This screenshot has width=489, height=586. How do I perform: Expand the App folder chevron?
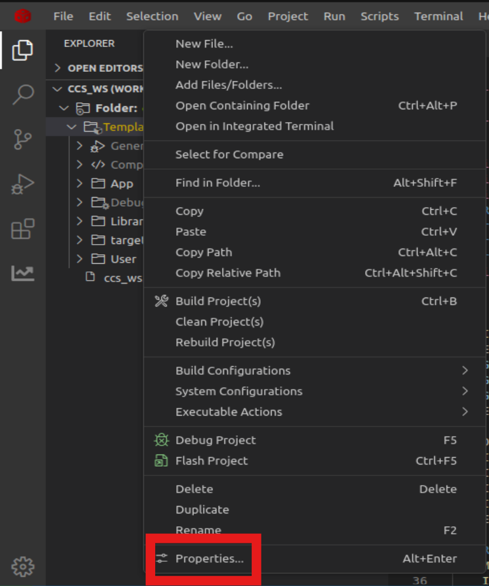[79, 183]
